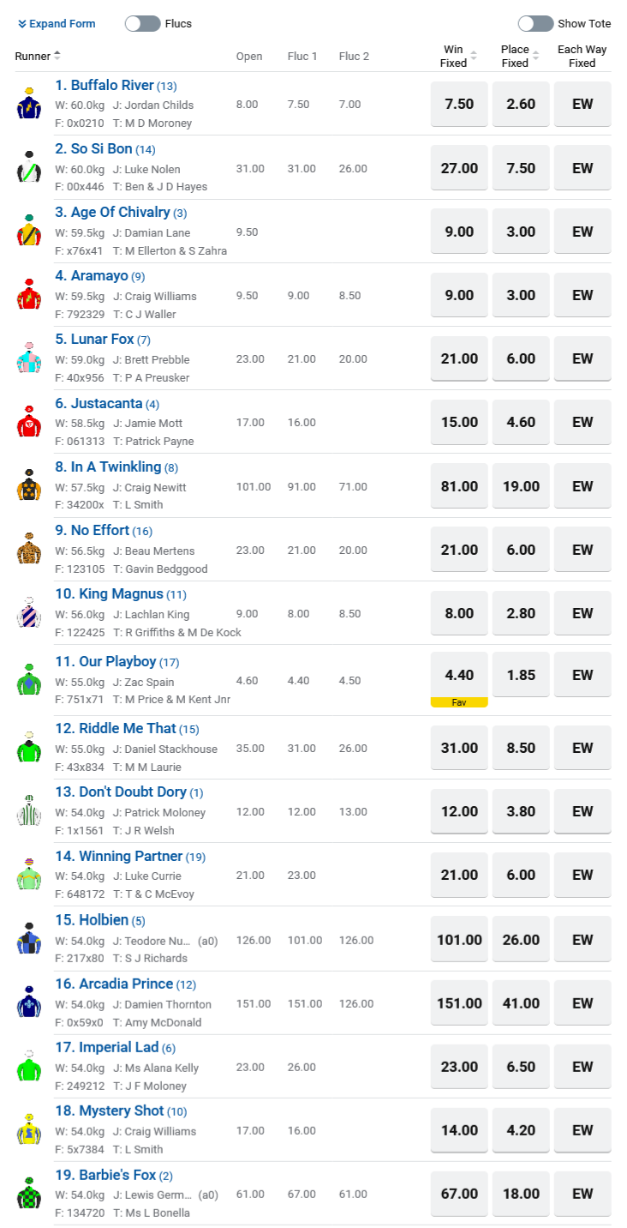
Task: Select Our Playboy win odds 4.40
Action: point(459,675)
